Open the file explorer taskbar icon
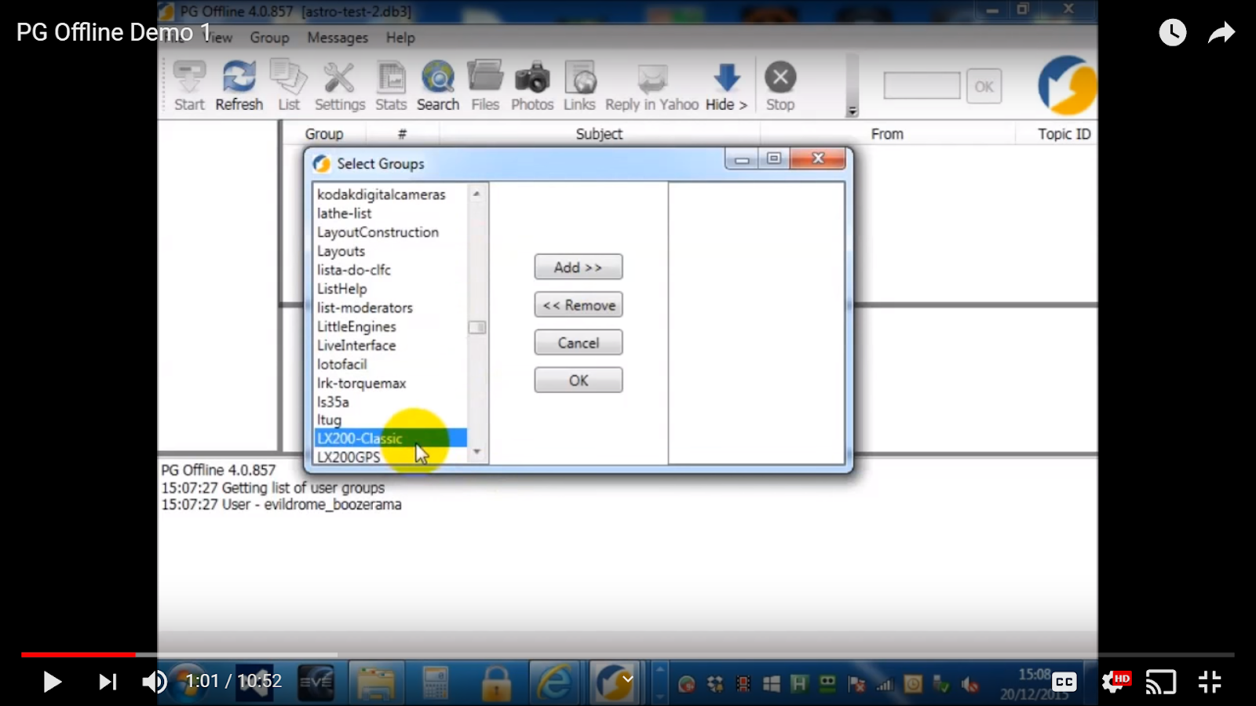 click(x=376, y=682)
